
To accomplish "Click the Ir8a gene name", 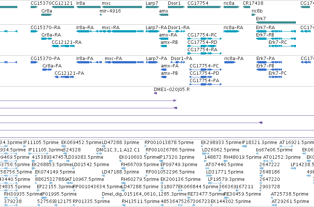I will point(80,3).
